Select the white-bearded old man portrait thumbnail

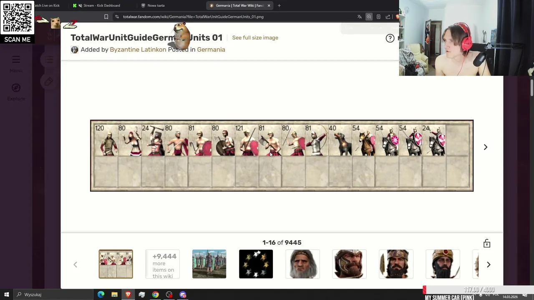click(x=302, y=264)
